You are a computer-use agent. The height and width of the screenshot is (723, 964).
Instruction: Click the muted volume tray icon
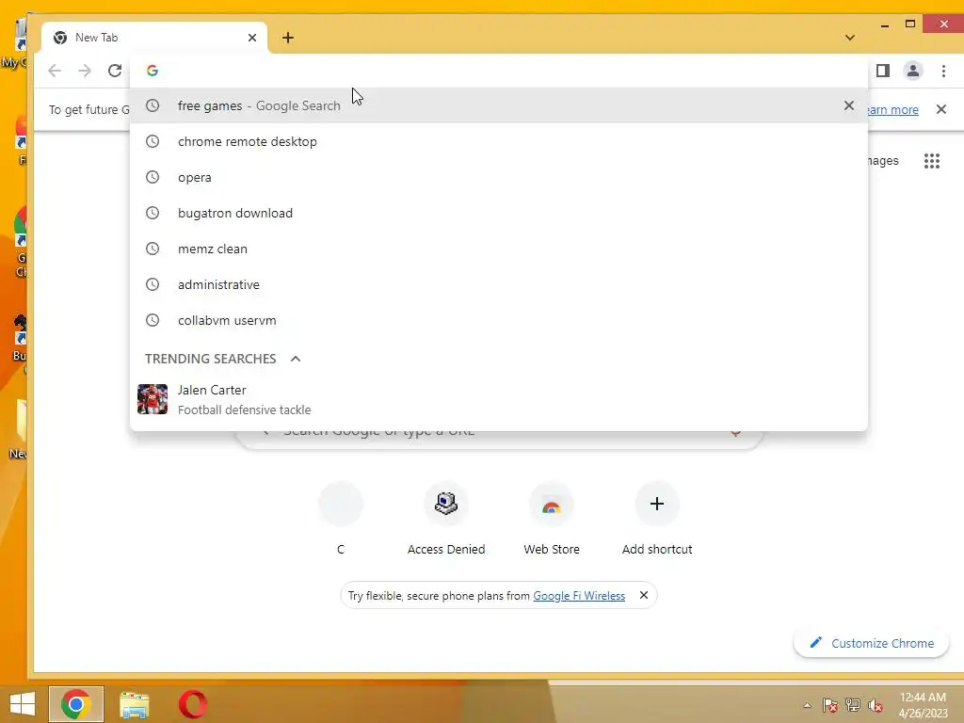click(x=876, y=705)
